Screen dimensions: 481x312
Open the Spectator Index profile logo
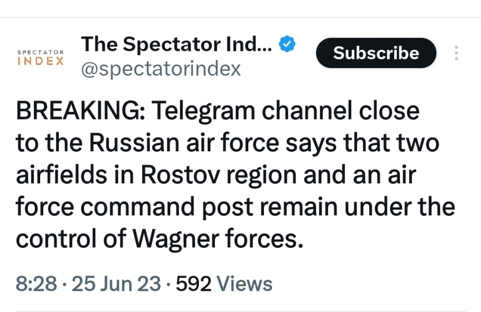coord(41,57)
